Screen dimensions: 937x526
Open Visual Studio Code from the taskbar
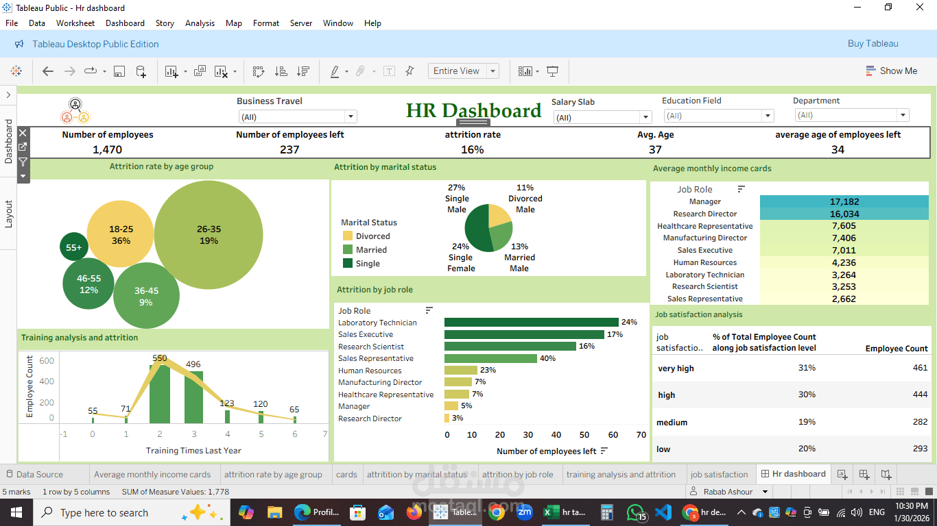pyautogui.click(x=663, y=512)
